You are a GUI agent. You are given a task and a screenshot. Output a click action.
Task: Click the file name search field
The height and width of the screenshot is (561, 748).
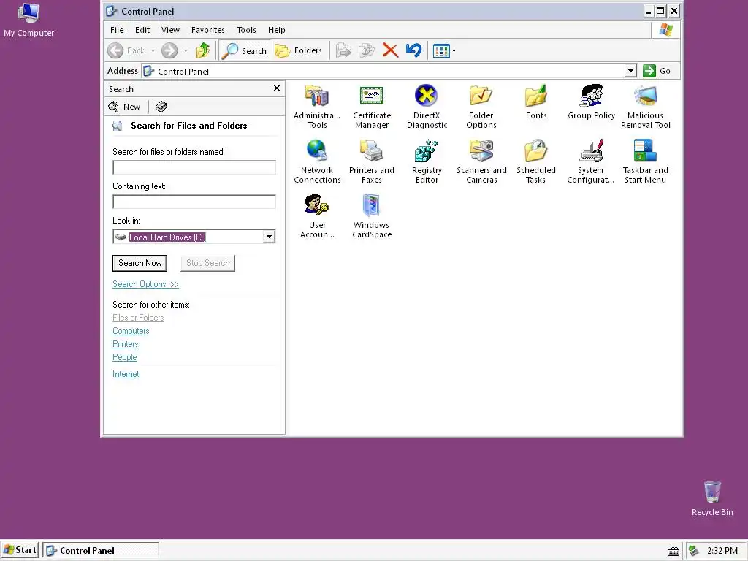194,167
